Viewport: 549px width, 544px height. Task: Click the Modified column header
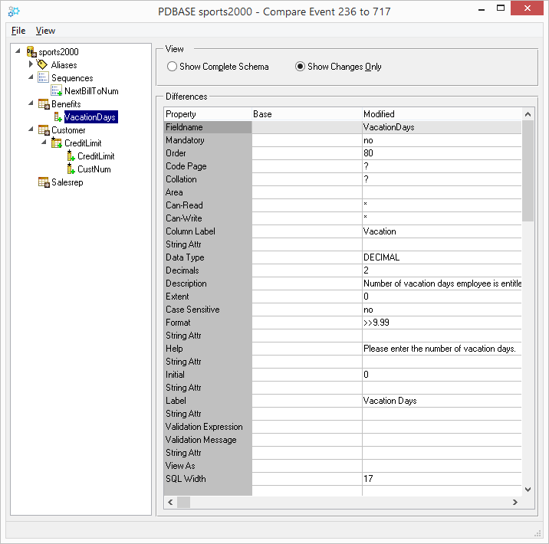[x=442, y=114]
